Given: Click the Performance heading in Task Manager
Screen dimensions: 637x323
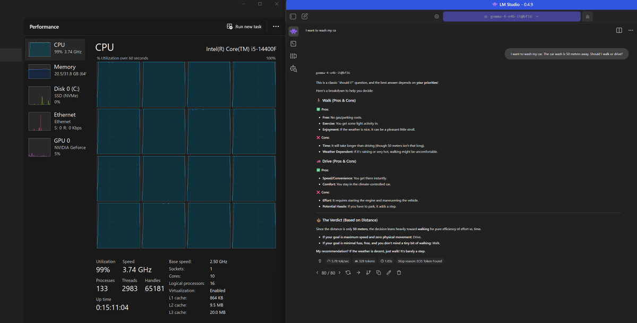Looking at the screenshot, I should click(x=44, y=27).
